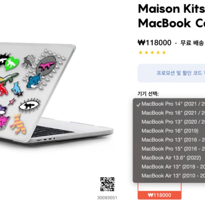Click the third yellow rating star

point(152,53)
